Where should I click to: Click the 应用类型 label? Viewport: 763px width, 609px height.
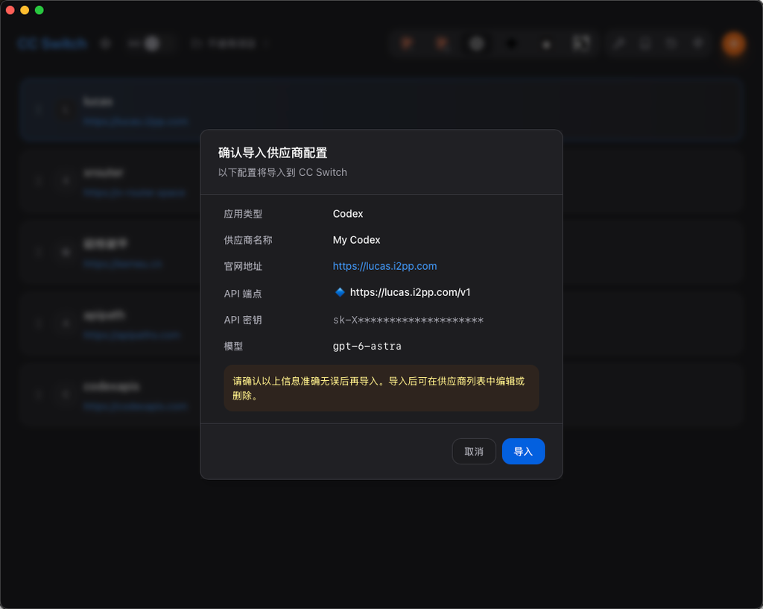(243, 214)
